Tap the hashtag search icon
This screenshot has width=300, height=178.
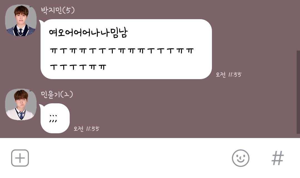[278, 158]
